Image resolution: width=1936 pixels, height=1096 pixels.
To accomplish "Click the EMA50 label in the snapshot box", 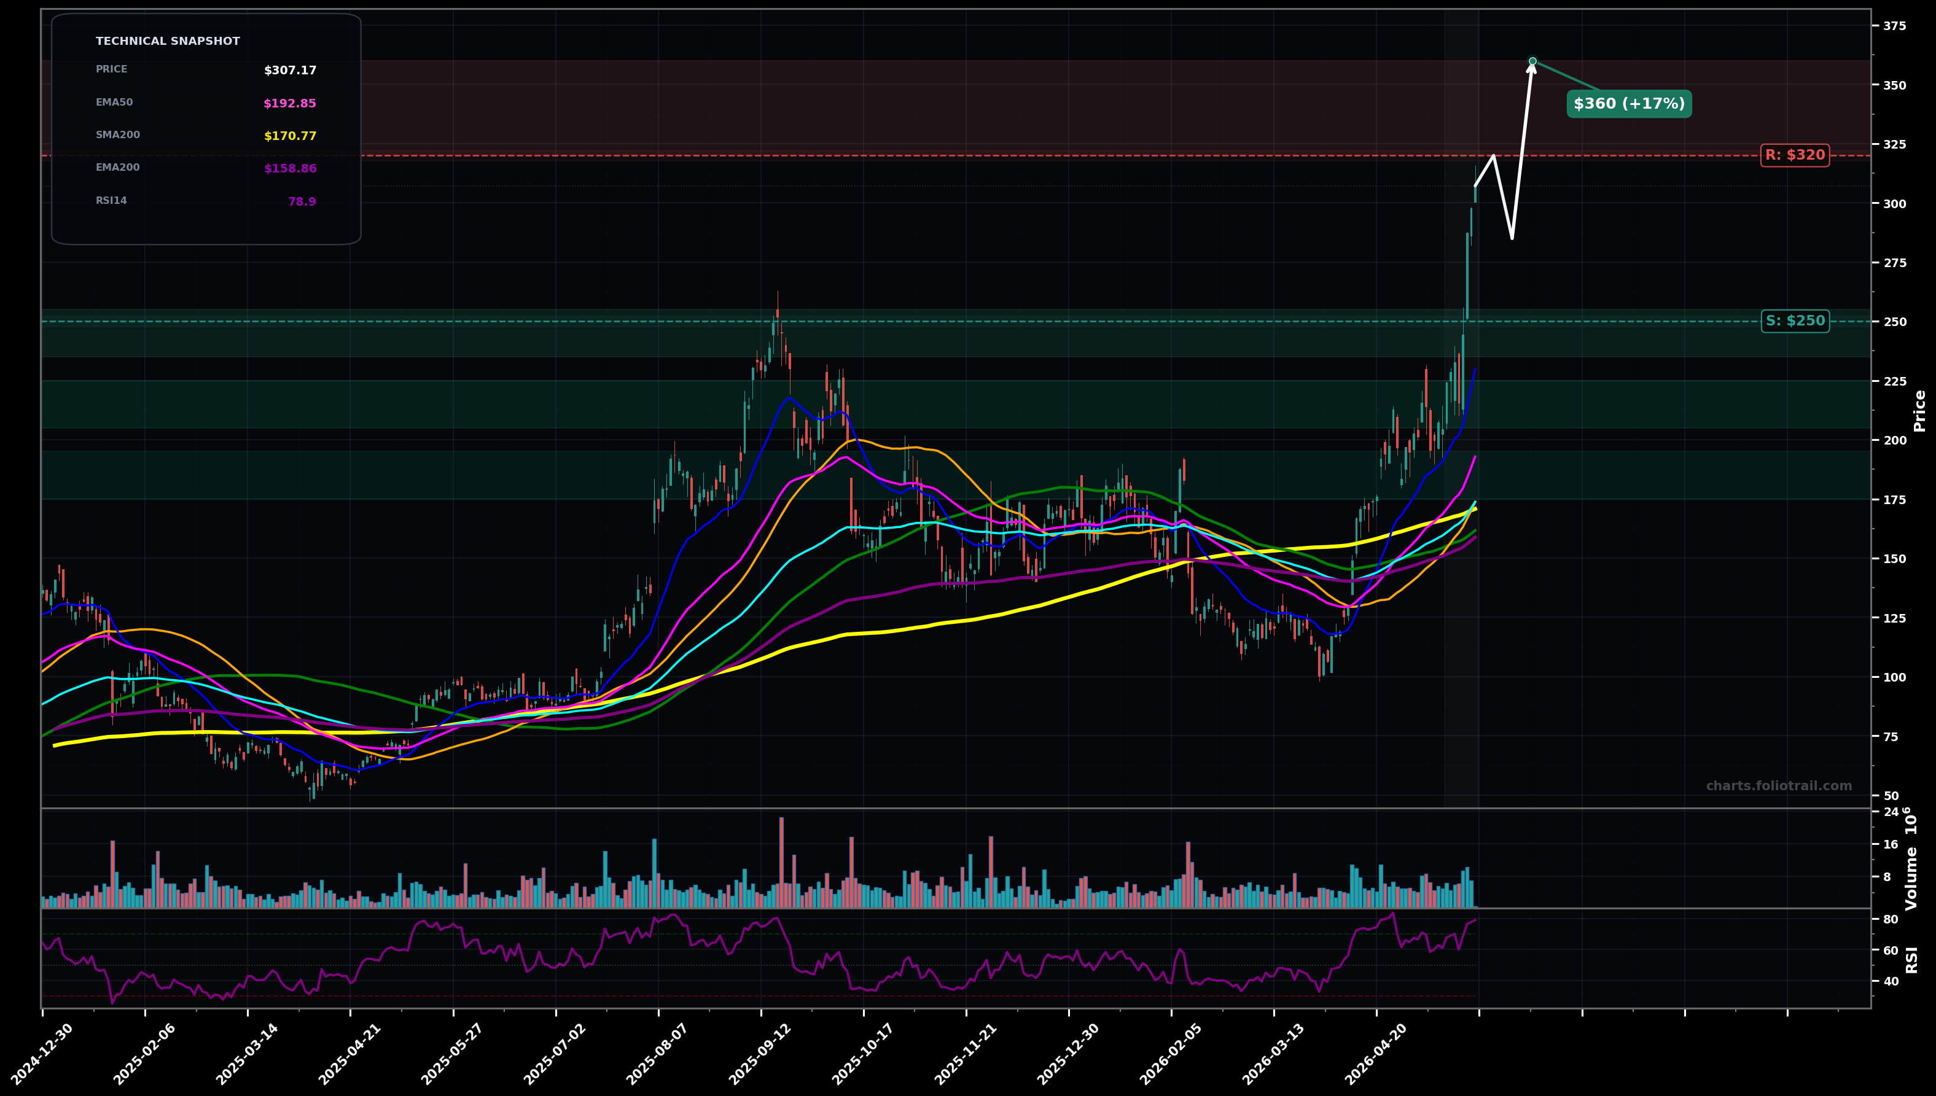I will [114, 103].
